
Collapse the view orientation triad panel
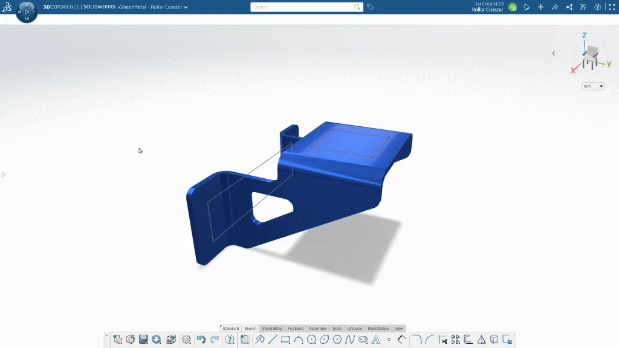(x=553, y=53)
